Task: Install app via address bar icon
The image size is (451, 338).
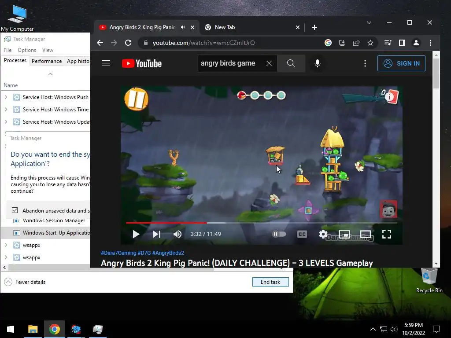Action: point(342,43)
